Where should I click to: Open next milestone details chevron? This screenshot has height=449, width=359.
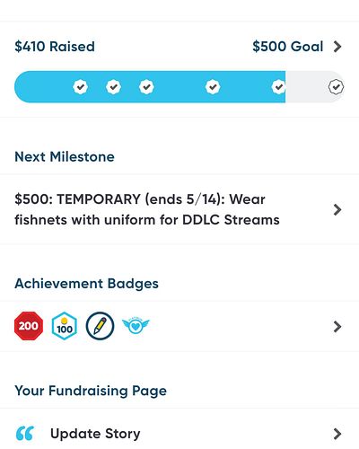coord(337,210)
